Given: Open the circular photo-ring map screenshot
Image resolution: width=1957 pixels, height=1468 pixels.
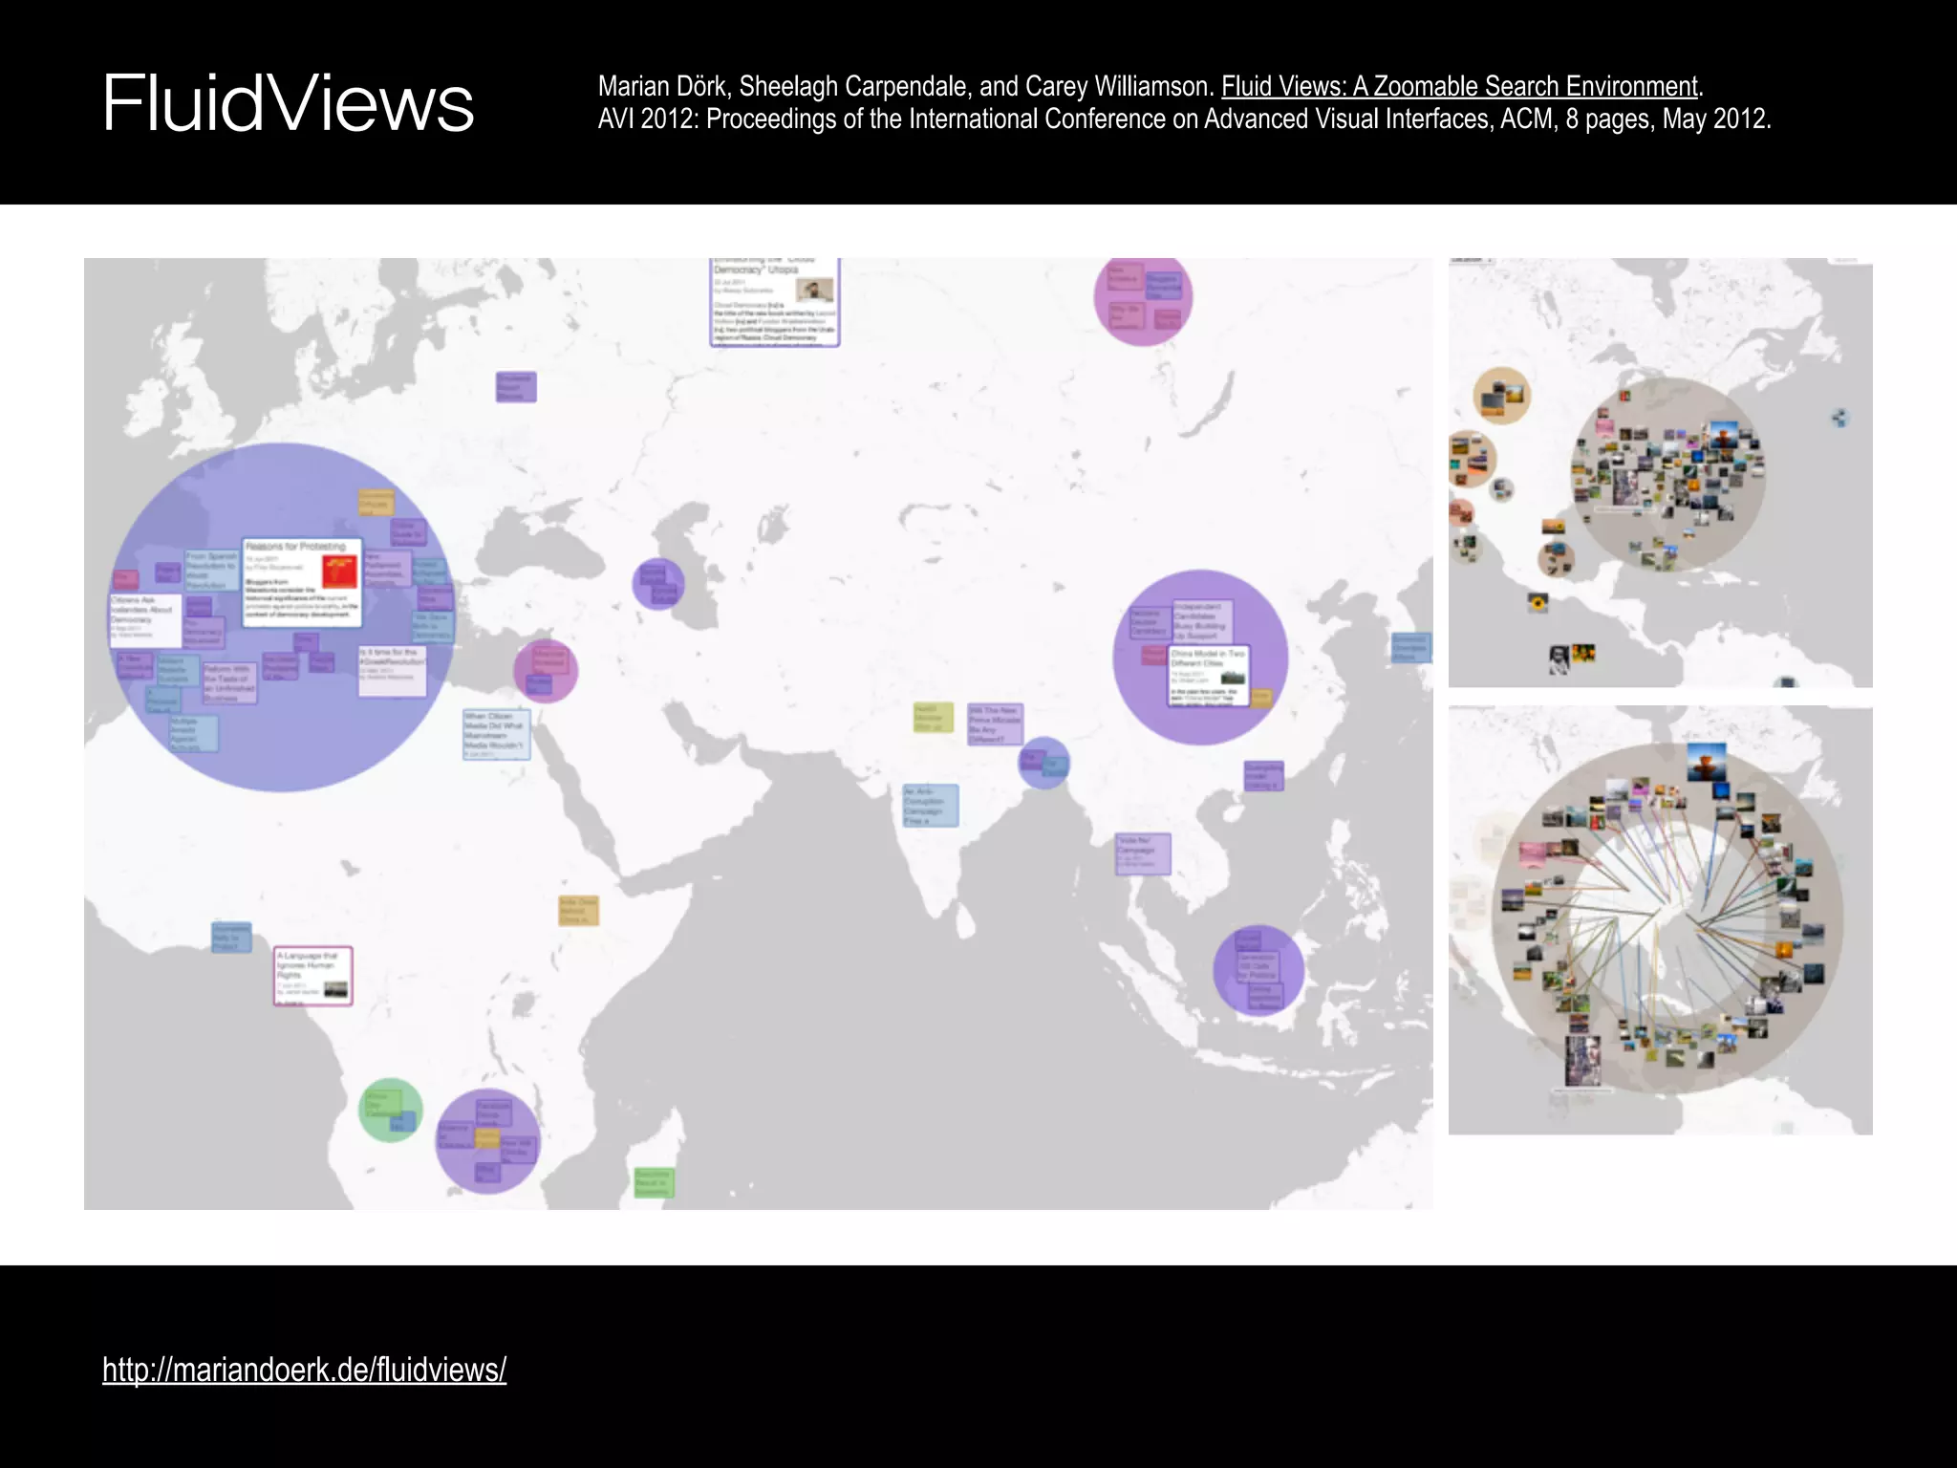Looking at the screenshot, I should 1660,919.
